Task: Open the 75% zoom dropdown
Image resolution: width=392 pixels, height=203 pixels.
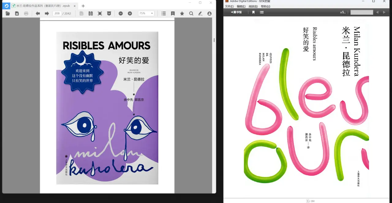Action: 146,13
